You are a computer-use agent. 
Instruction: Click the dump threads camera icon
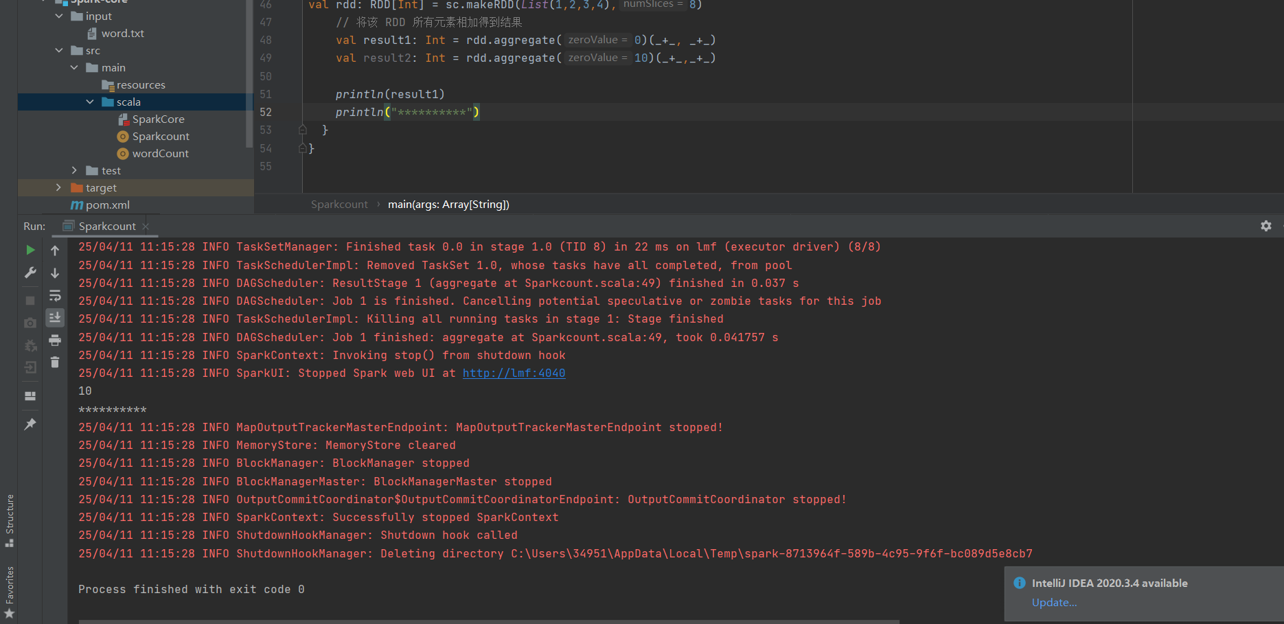click(30, 323)
